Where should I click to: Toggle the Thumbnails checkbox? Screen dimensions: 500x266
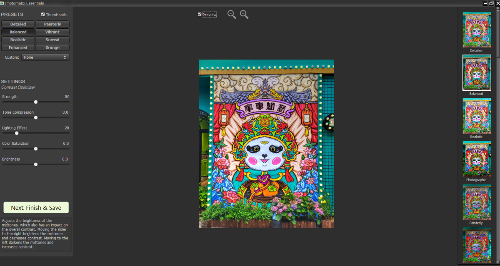point(43,15)
